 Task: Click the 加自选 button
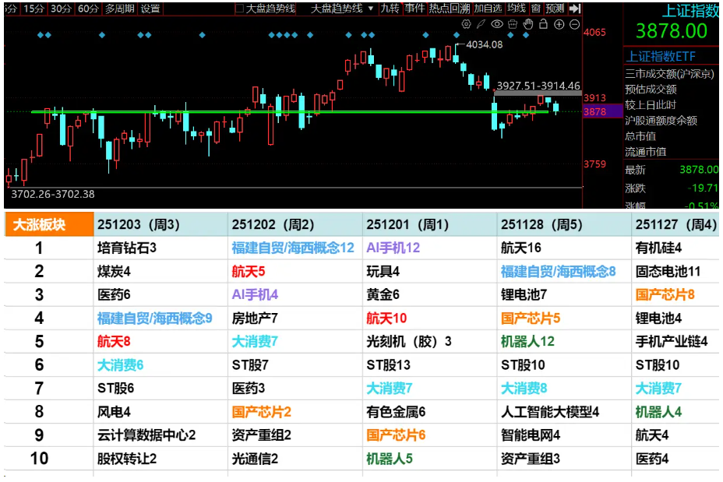(x=488, y=9)
